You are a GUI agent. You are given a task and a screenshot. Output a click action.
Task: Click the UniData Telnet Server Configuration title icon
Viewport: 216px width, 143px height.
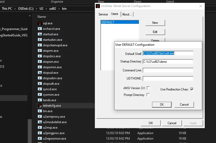(98, 6)
